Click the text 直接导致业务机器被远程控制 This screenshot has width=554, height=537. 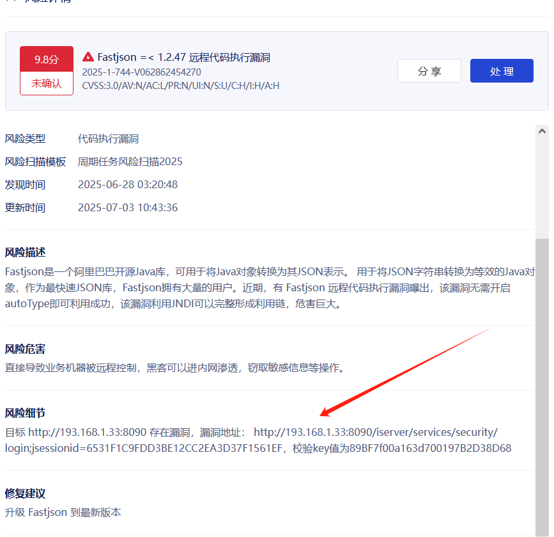pyautogui.click(x=71, y=368)
